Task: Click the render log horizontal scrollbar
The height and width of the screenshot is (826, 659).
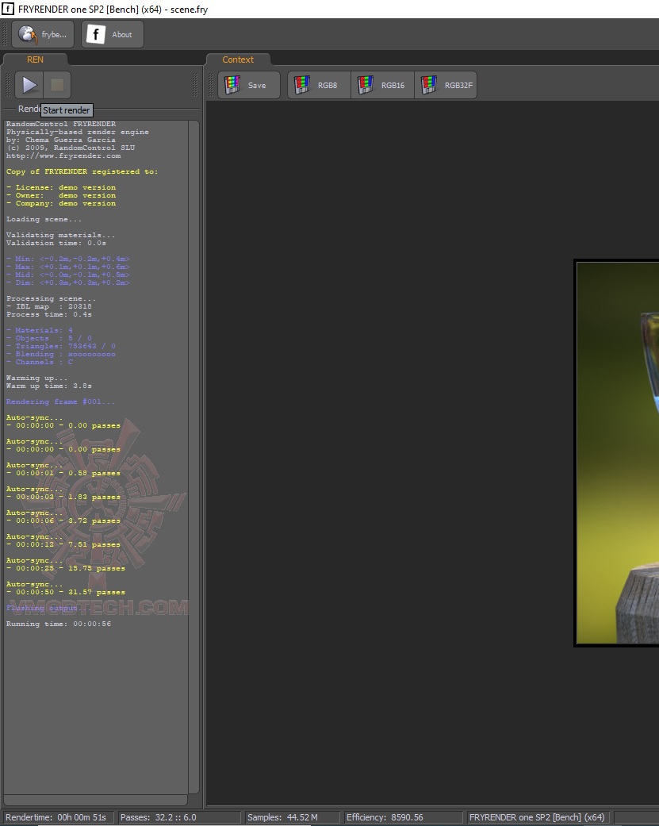Action: point(96,800)
